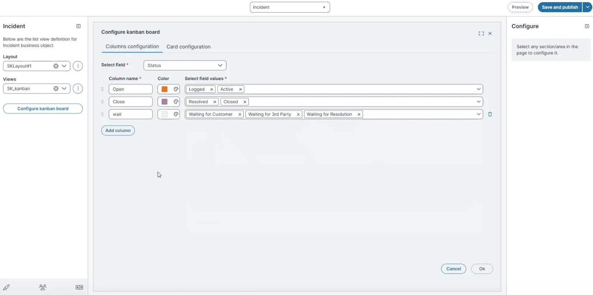Expand the Views dropdown
The width and height of the screenshot is (593, 295).
click(x=64, y=89)
